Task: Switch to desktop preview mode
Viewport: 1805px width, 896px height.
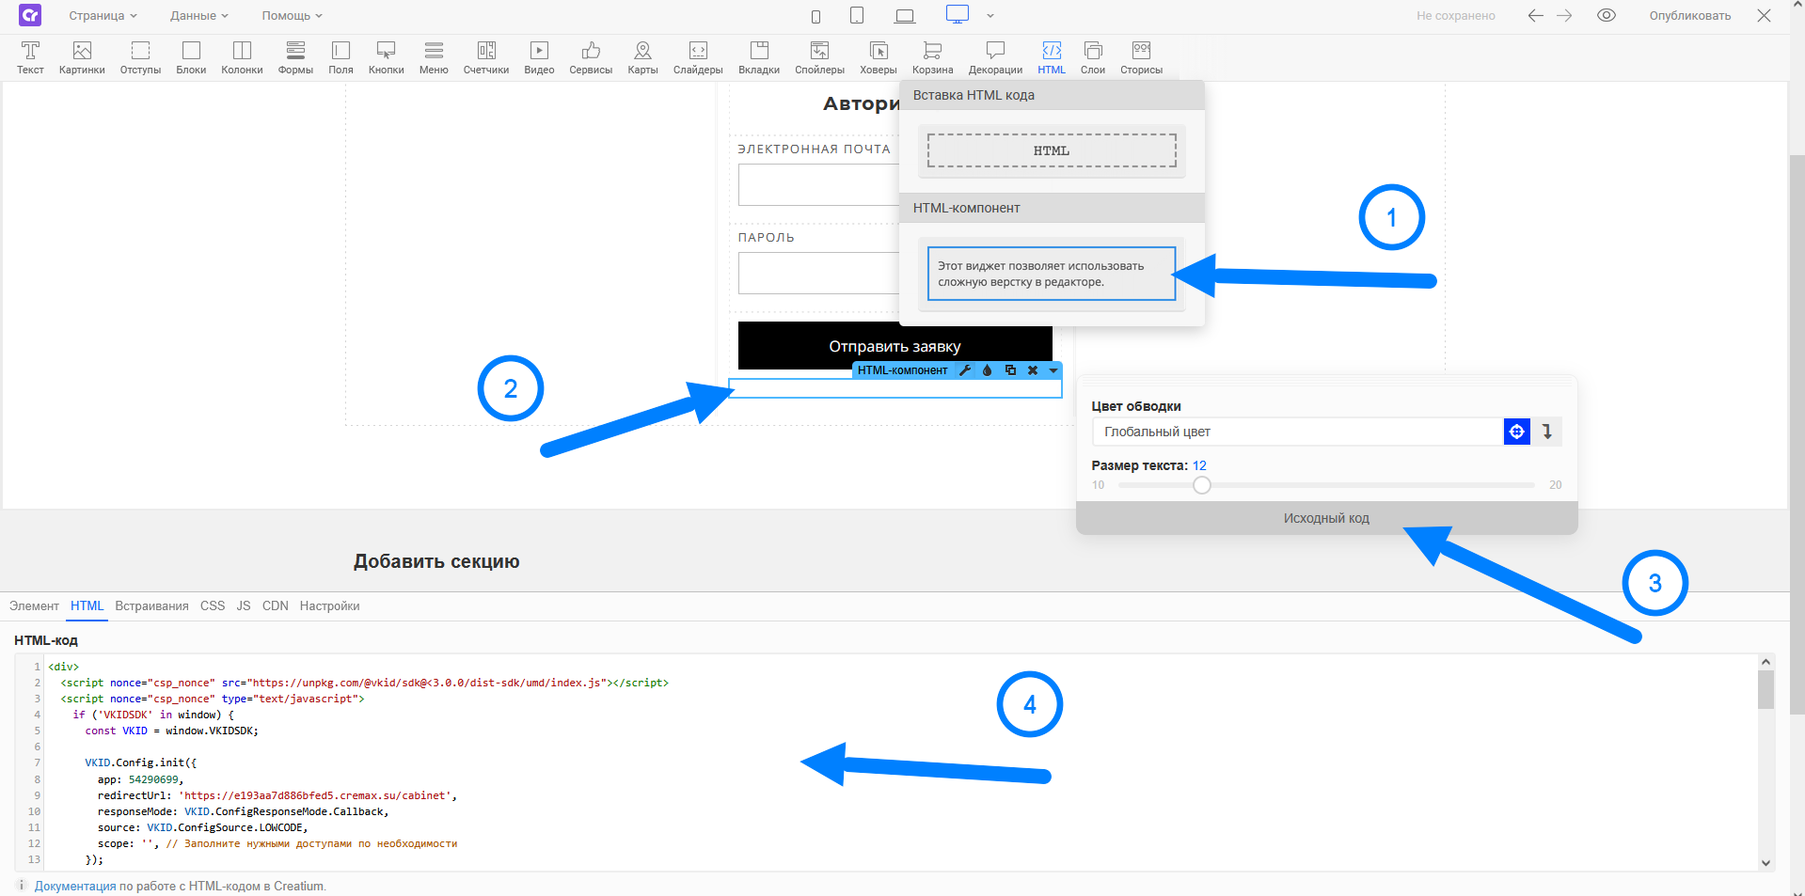Action: point(958,14)
